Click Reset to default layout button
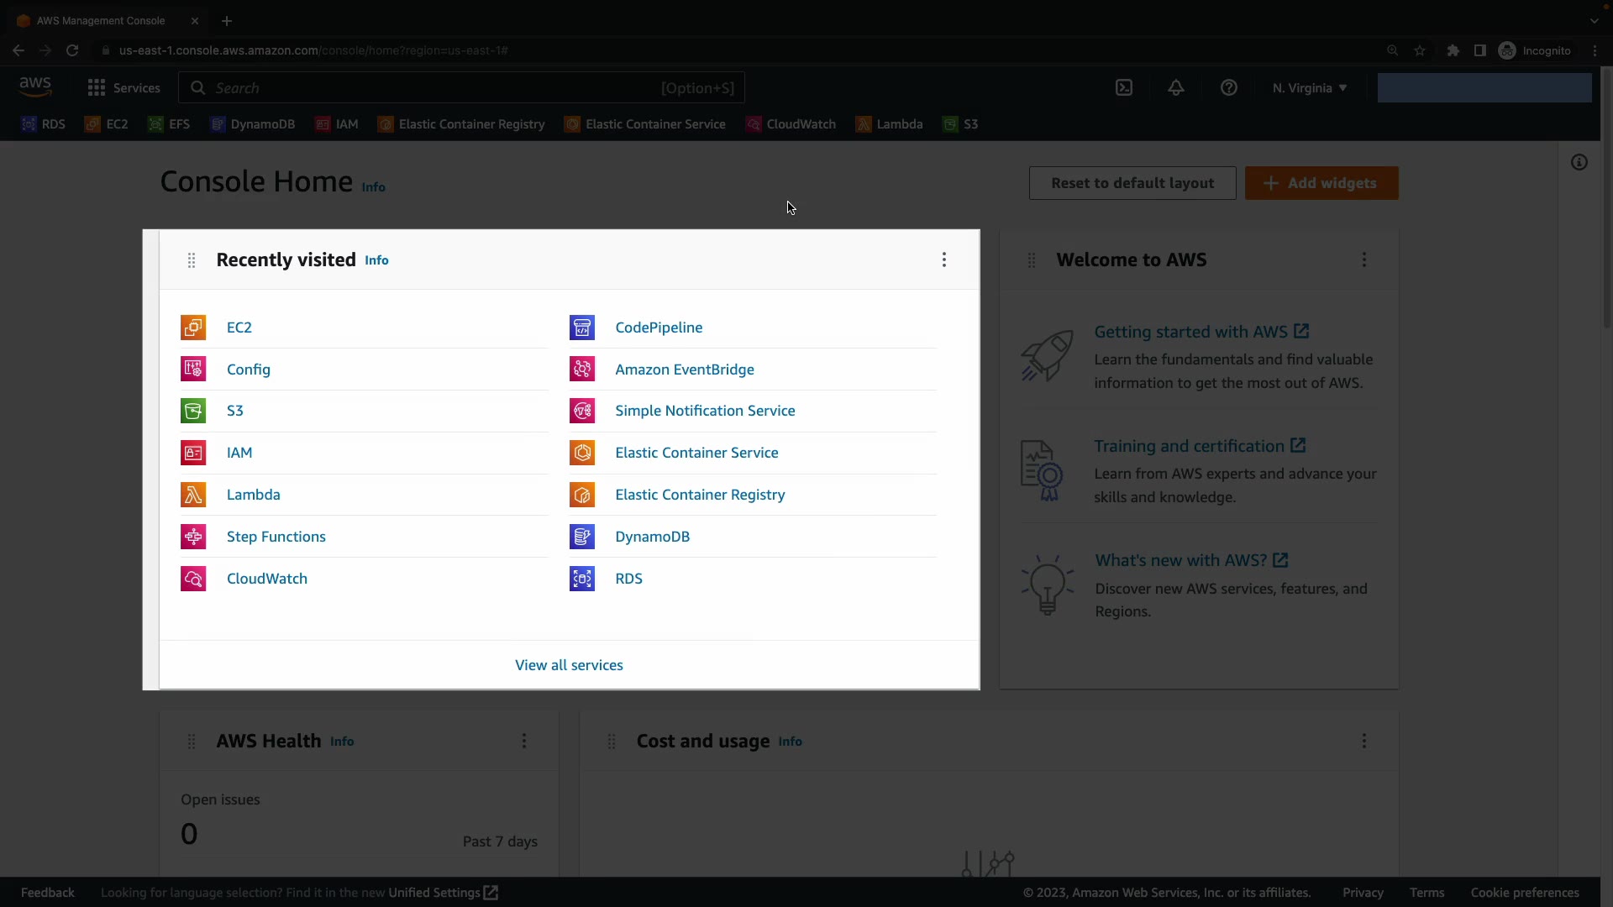 [1132, 183]
